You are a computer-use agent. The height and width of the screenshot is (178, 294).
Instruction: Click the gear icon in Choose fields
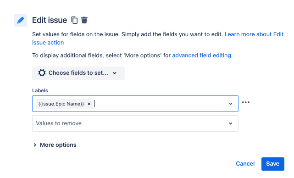42,73
